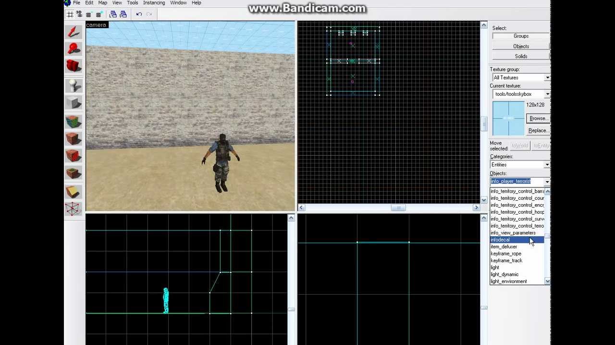This screenshot has height=345, width=615.
Task: Open the Instancing menu
Action: click(154, 3)
